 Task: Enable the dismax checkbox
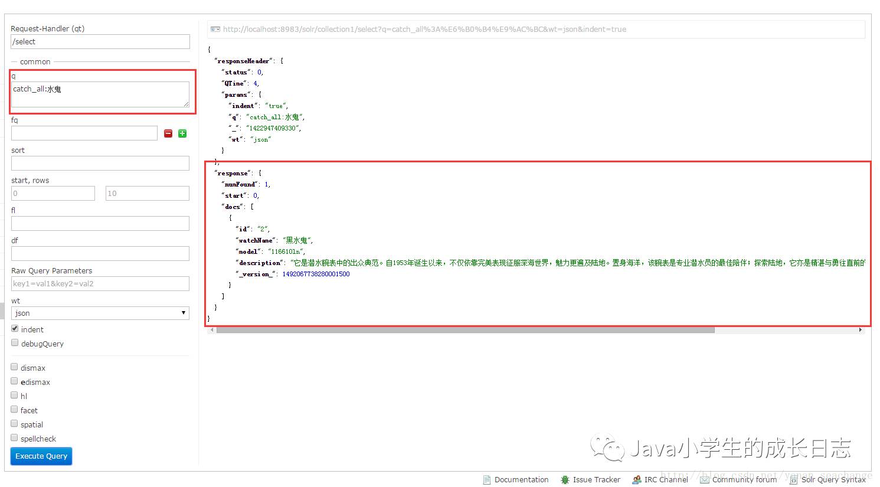[x=15, y=367]
